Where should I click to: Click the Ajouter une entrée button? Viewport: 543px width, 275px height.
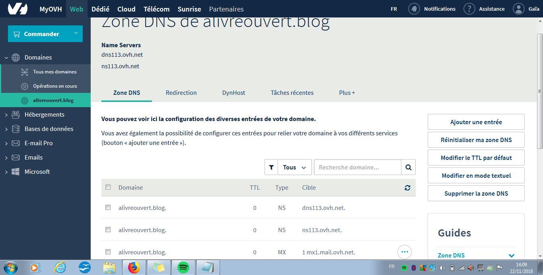[476, 122]
